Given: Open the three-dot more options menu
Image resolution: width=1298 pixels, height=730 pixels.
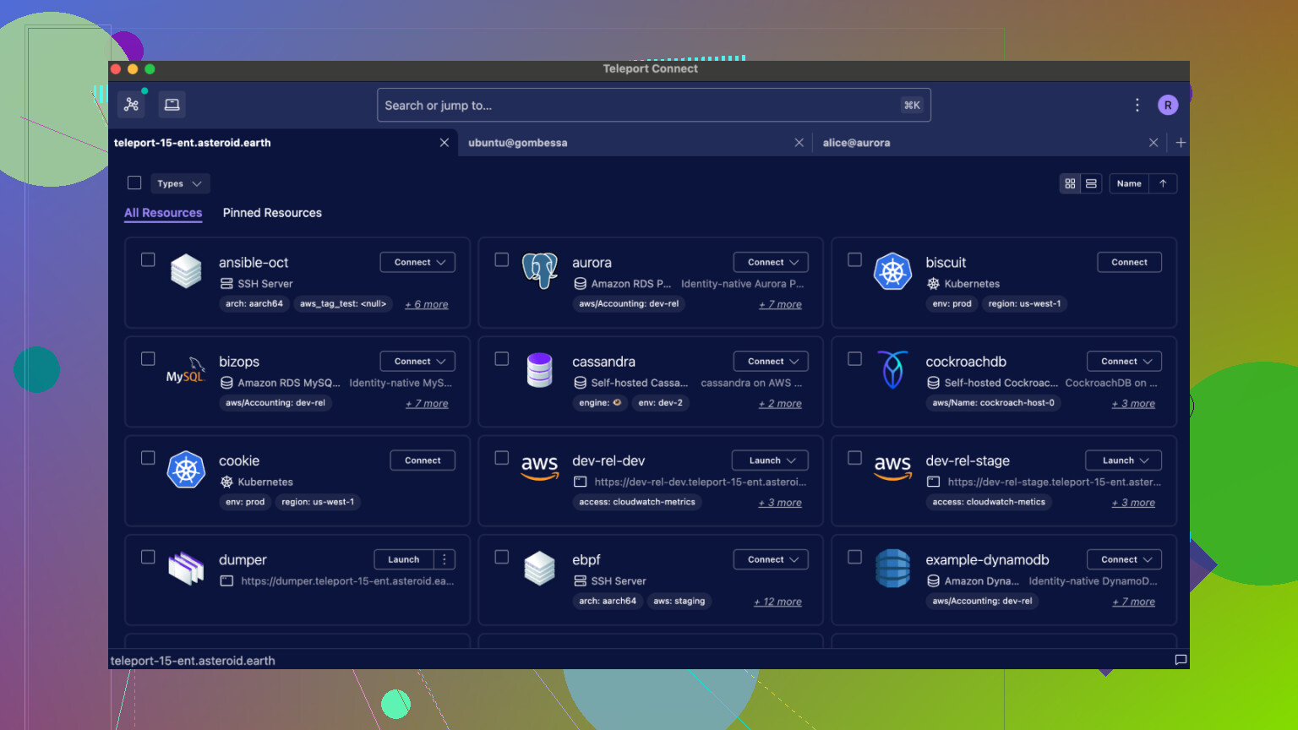Looking at the screenshot, I should [1137, 105].
